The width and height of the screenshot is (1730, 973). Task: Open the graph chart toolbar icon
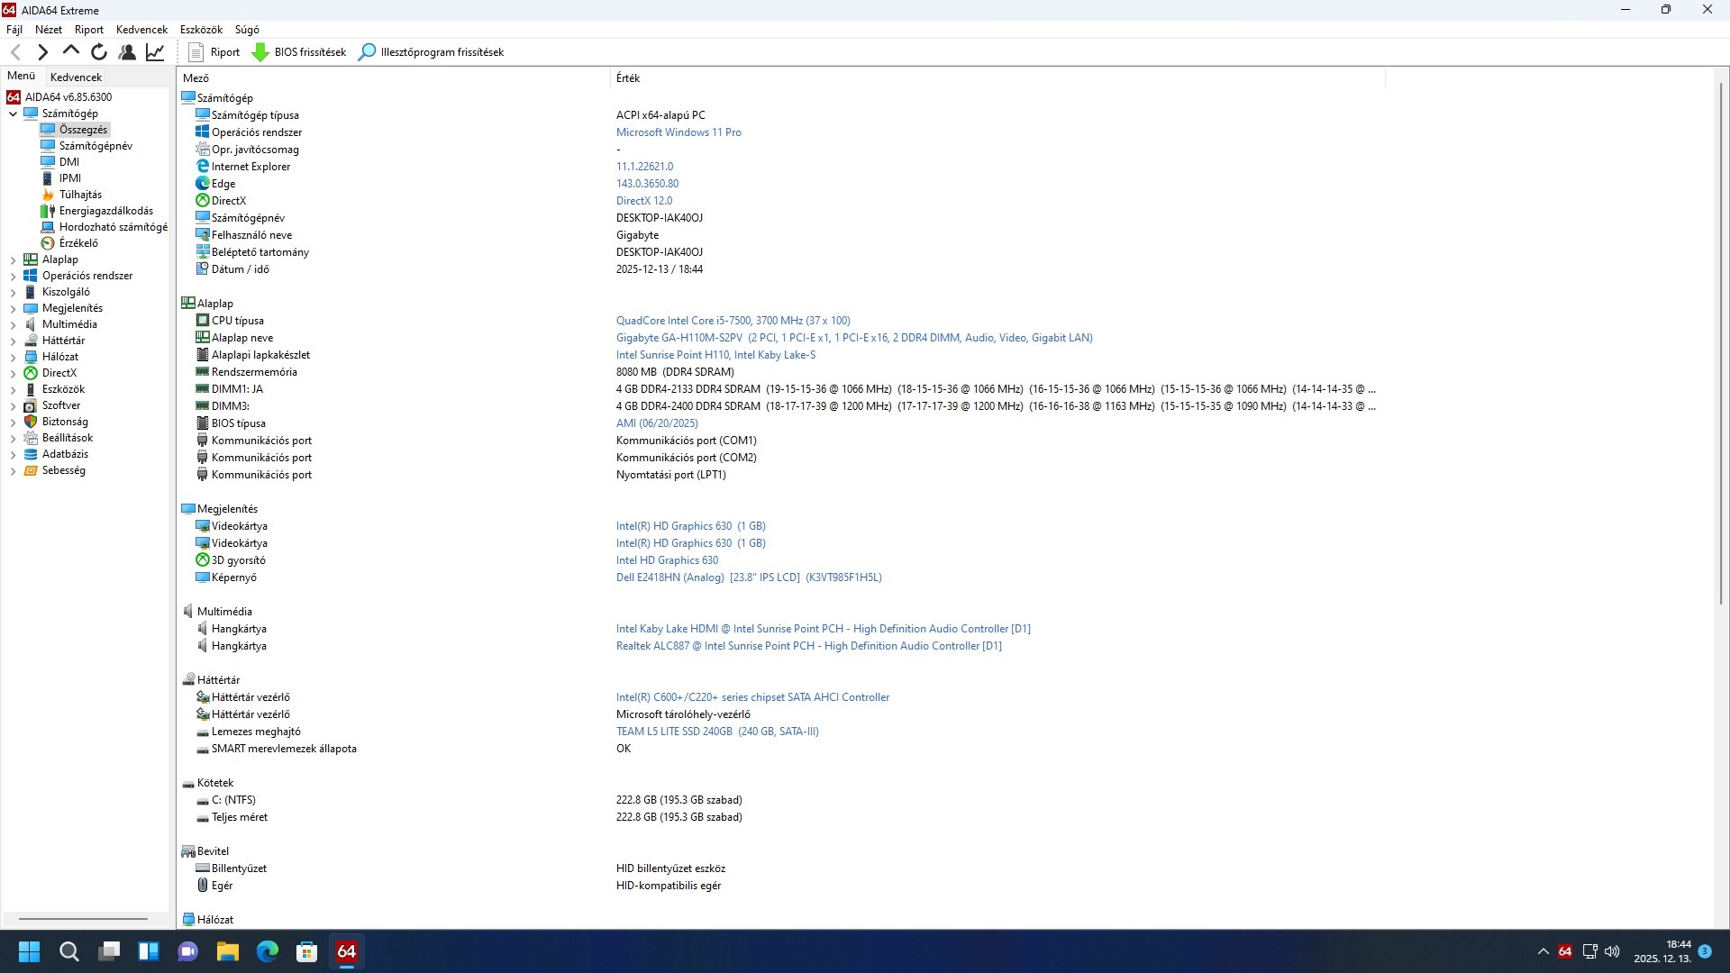coord(155,52)
